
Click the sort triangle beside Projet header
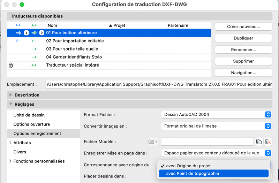111,25
